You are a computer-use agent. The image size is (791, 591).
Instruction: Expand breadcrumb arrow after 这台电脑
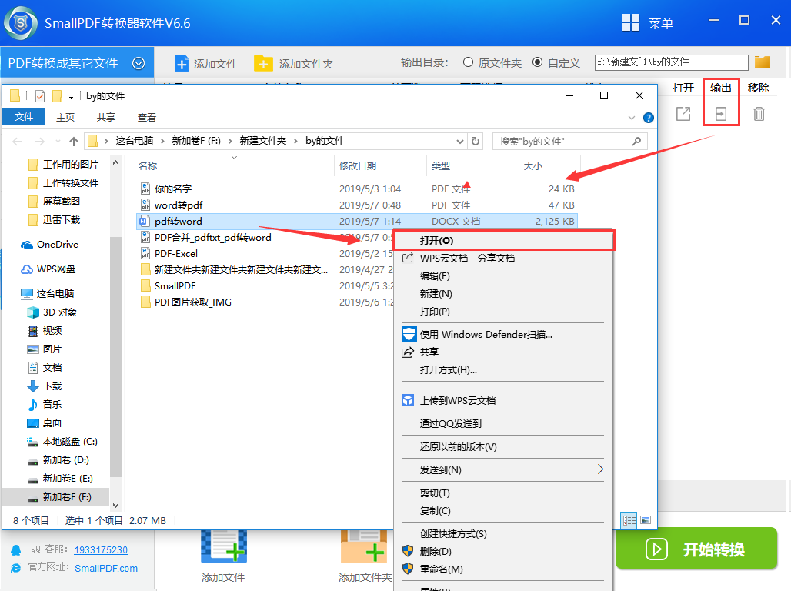click(x=162, y=142)
